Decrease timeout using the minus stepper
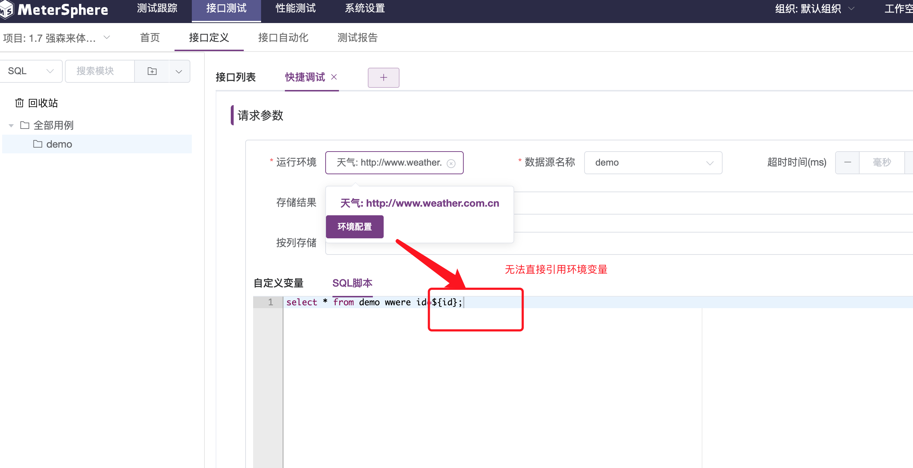Image resolution: width=913 pixels, height=468 pixels. [x=847, y=162]
